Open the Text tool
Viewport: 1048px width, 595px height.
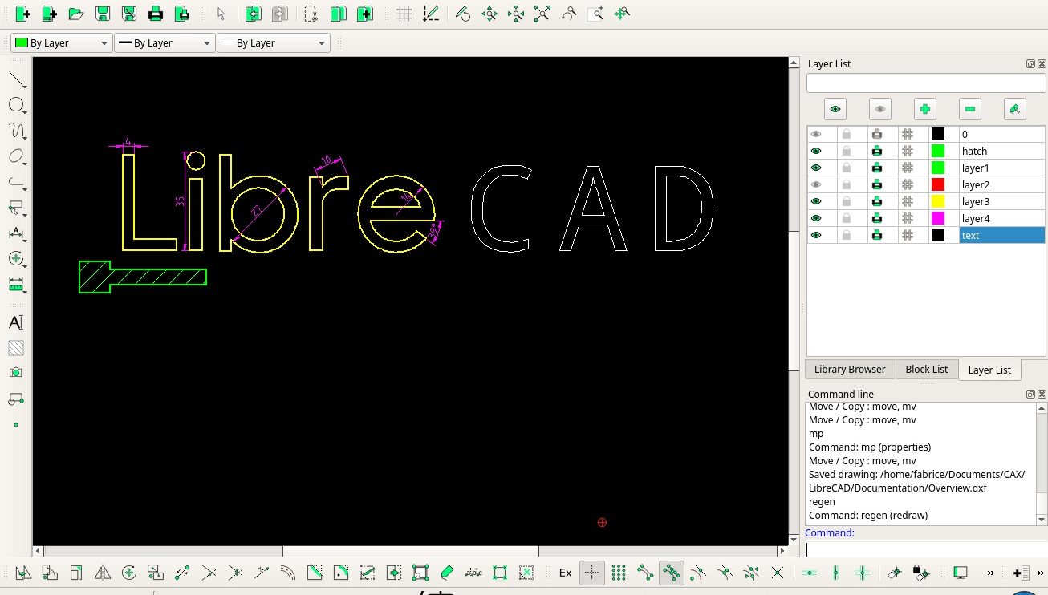coord(16,322)
